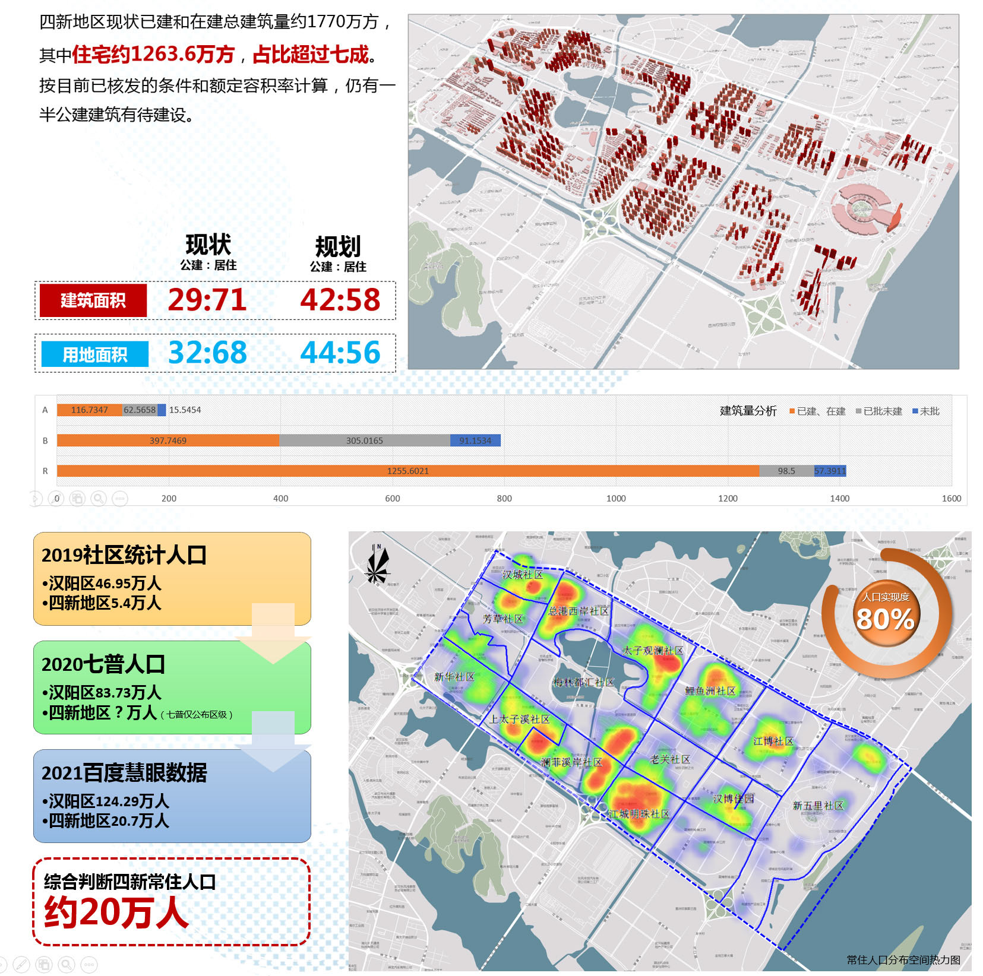
Task: Click the magnifier icon at the slide's bottom-left corner
Action: [x=67, y=964]
